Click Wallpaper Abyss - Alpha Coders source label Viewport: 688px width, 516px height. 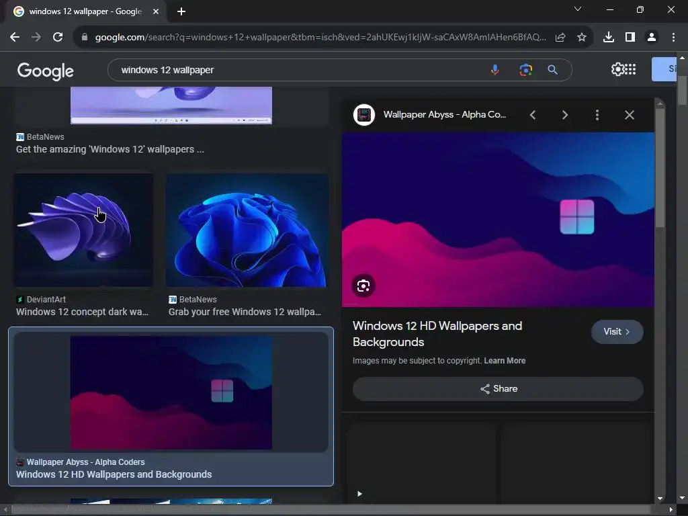tap(85, 462)
